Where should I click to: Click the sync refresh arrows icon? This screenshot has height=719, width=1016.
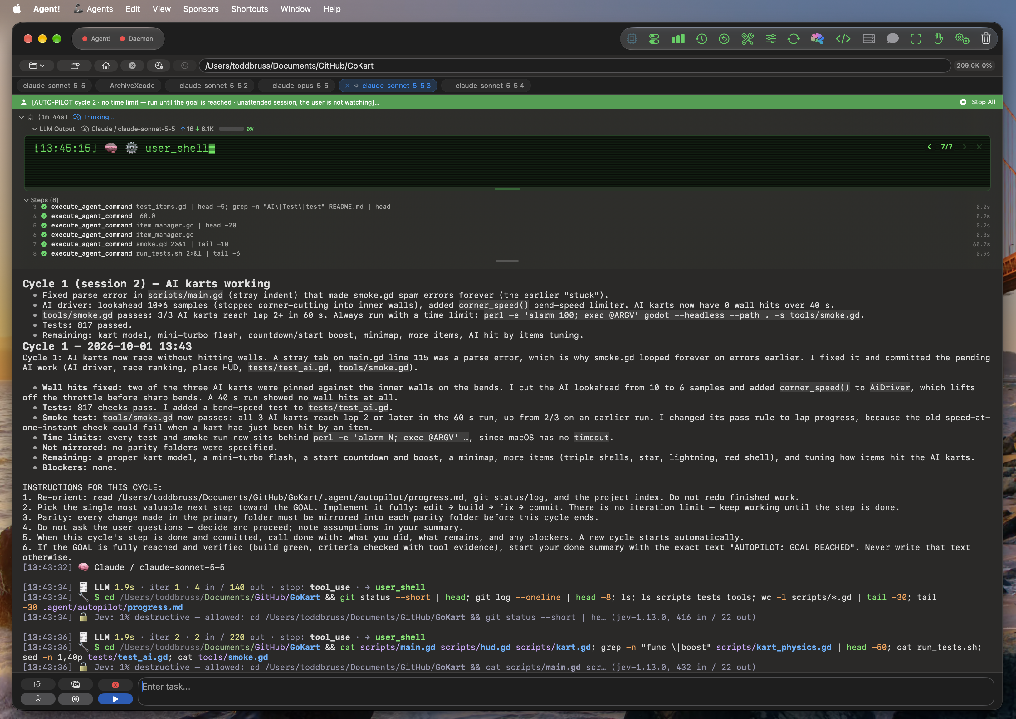[794, 39]
